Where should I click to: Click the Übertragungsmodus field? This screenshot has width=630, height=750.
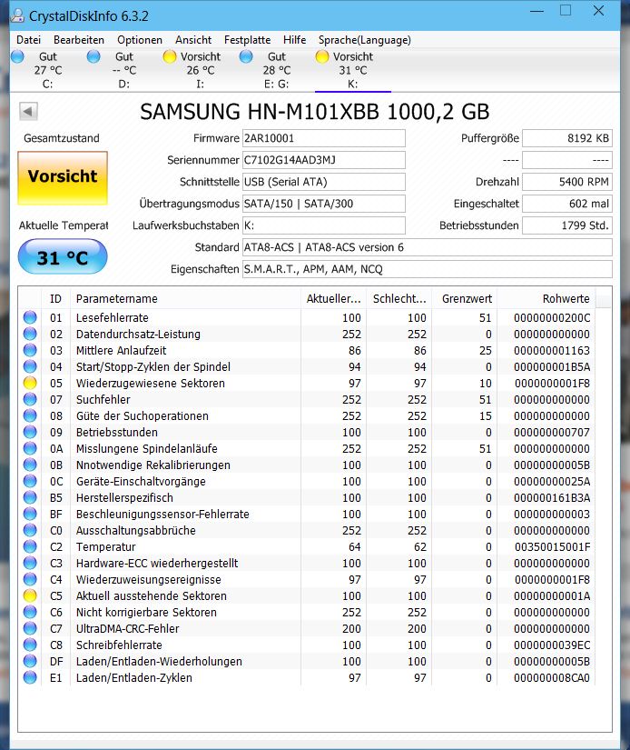pyautogui.click(x=324, y=204)
